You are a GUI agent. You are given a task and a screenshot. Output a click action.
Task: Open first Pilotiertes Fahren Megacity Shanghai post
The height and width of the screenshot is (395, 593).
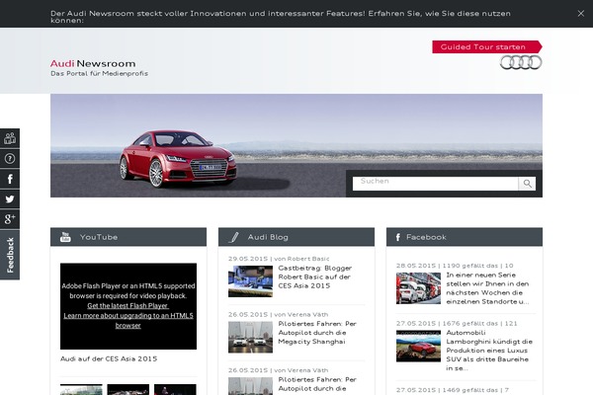[x=317, y=333]
